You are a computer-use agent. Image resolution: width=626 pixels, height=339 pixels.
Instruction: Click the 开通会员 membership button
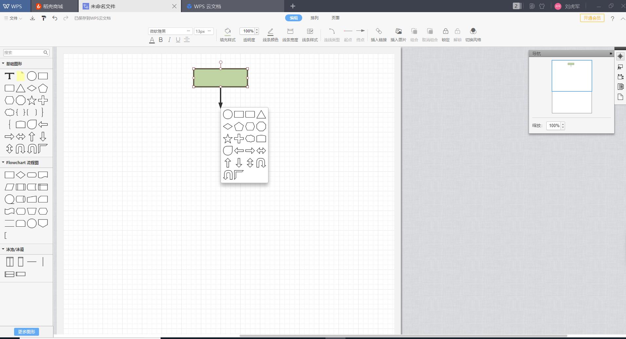point(592,18)
